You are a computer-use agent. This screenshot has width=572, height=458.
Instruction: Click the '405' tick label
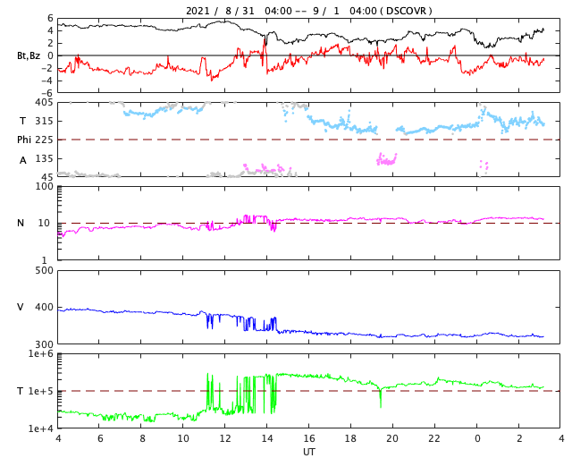(x=44, y=103)
